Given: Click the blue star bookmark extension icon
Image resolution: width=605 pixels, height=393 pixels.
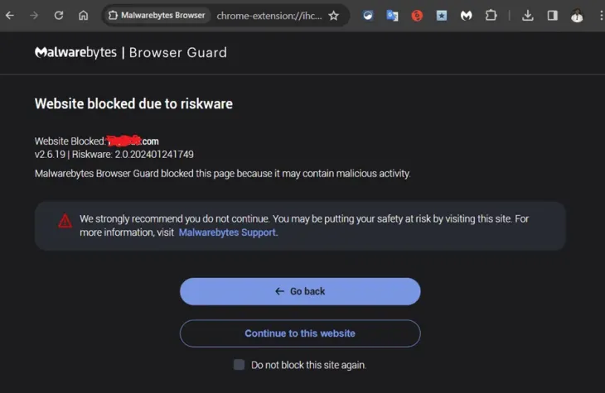Looking at the screenshot, I should coord(442,16).
